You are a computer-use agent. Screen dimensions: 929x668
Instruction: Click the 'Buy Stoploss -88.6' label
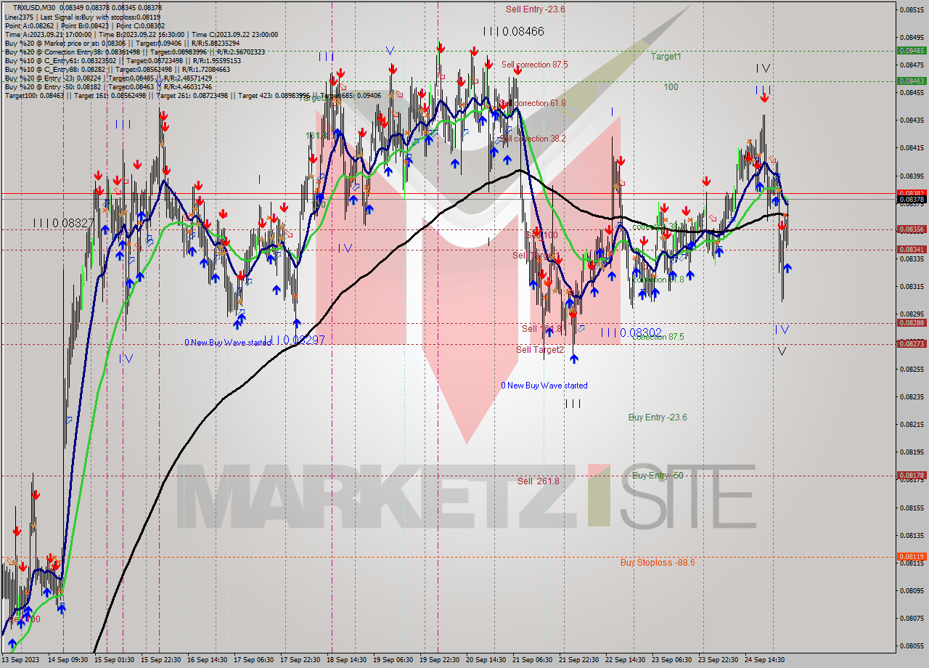point(658,563)
